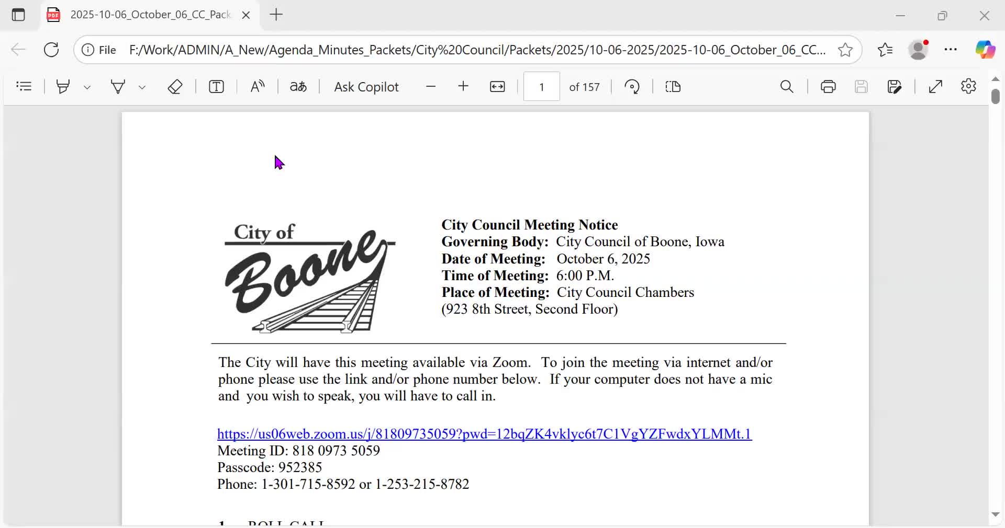Viewport: 1005px width, 528px height.
Task: Print the PDF document
Action: point(828,87)
